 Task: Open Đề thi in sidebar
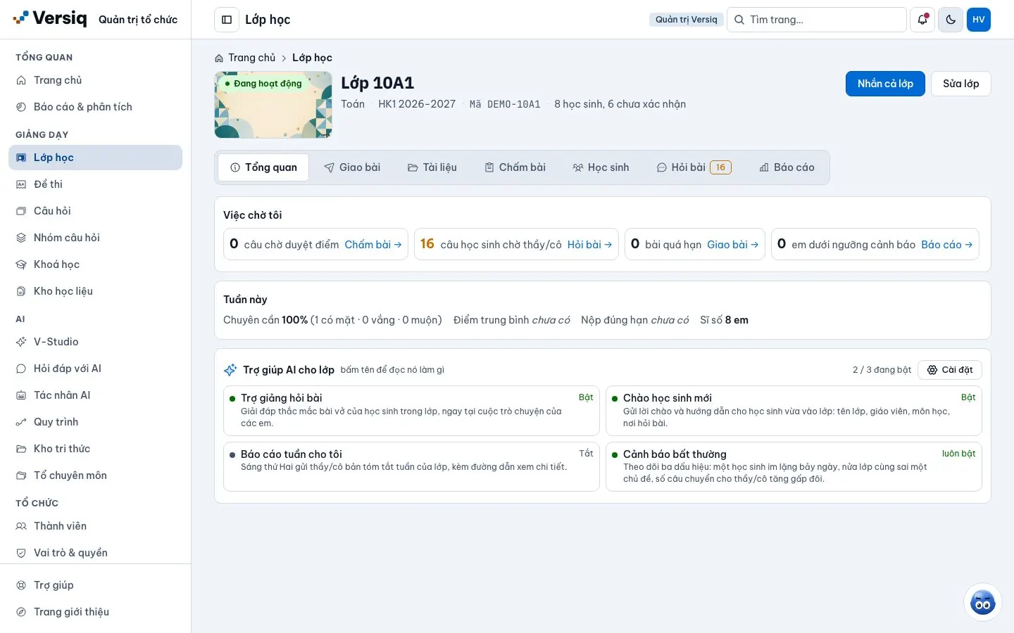95,184
